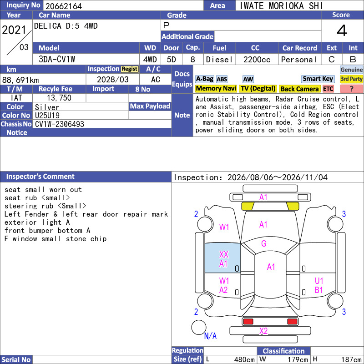Viewport: 364px width, 364px height.
Task: Click the A1 mark on the hood
Action: [x=263, y=224]
